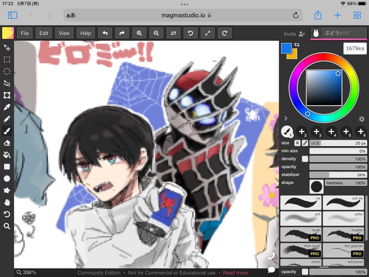Open the brush shape picker

click(x=316, y=186)
